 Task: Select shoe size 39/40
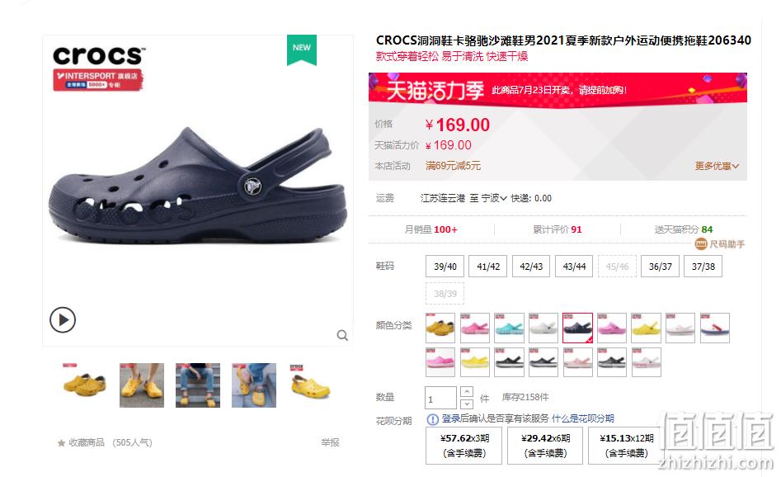click(x=445, y=267)
